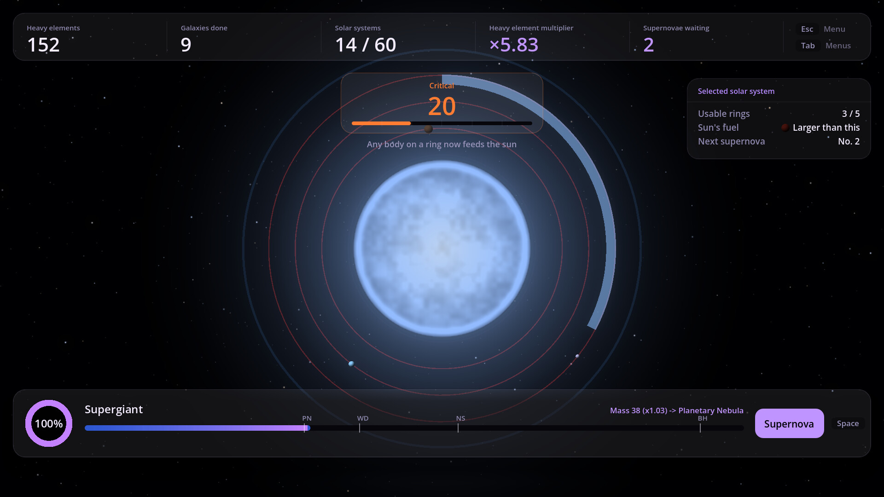Click the Galaxies done value 9

pyautogui.click(x=186, y=45)
